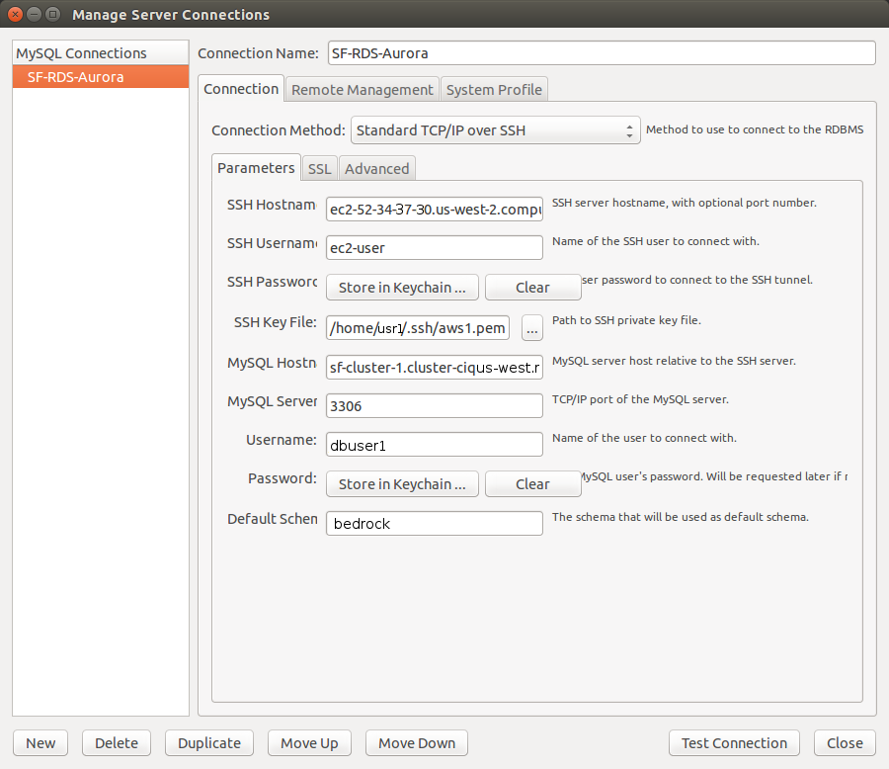Screen dimensions: 889x769
Task: Click the Move Down button
Action: 417,743
